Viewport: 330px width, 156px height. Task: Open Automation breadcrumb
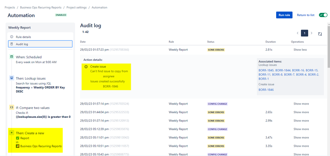point(99,7)
